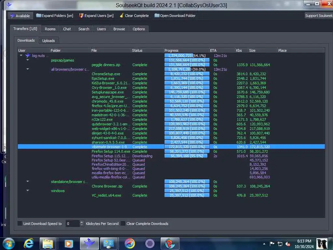This screenshot has height=250, width=333.
Task: Open Windows Explorer from taskbar
Action: click(48, 243)
